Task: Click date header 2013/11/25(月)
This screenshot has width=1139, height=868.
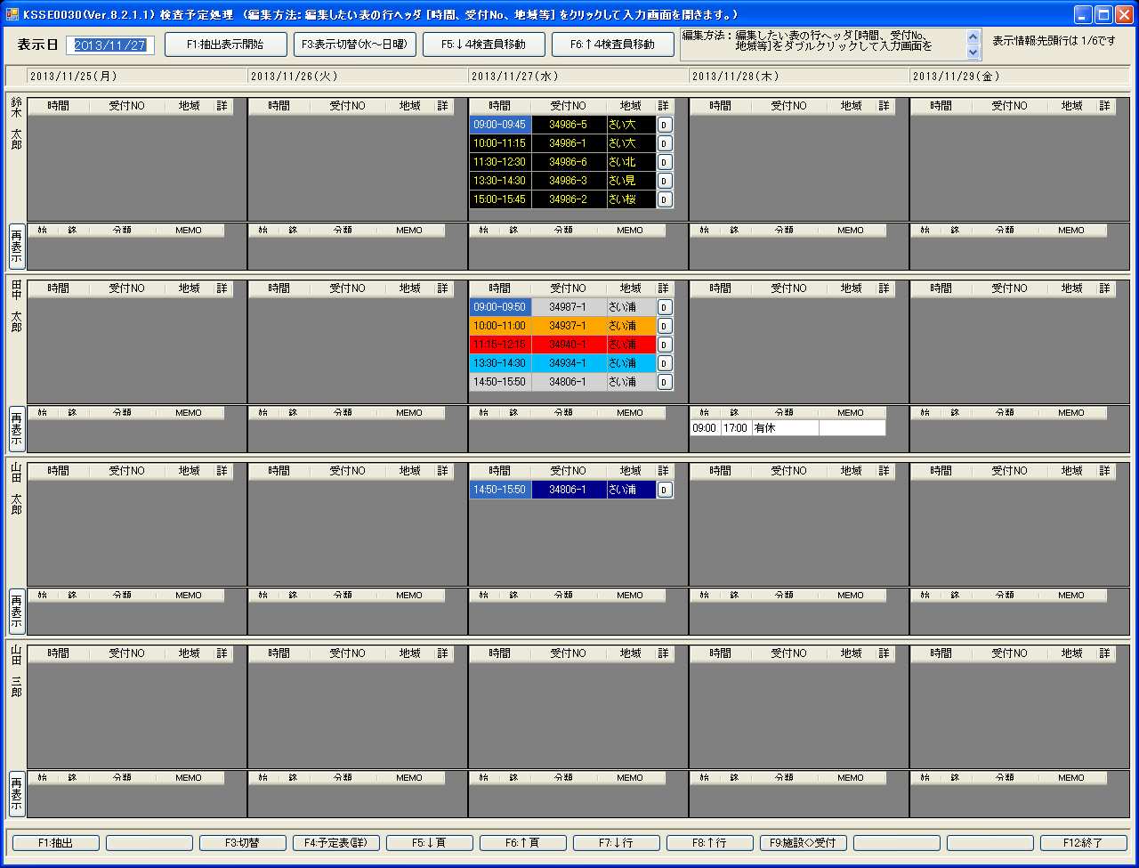Action: pyautogui.click(x=74, y=77)
